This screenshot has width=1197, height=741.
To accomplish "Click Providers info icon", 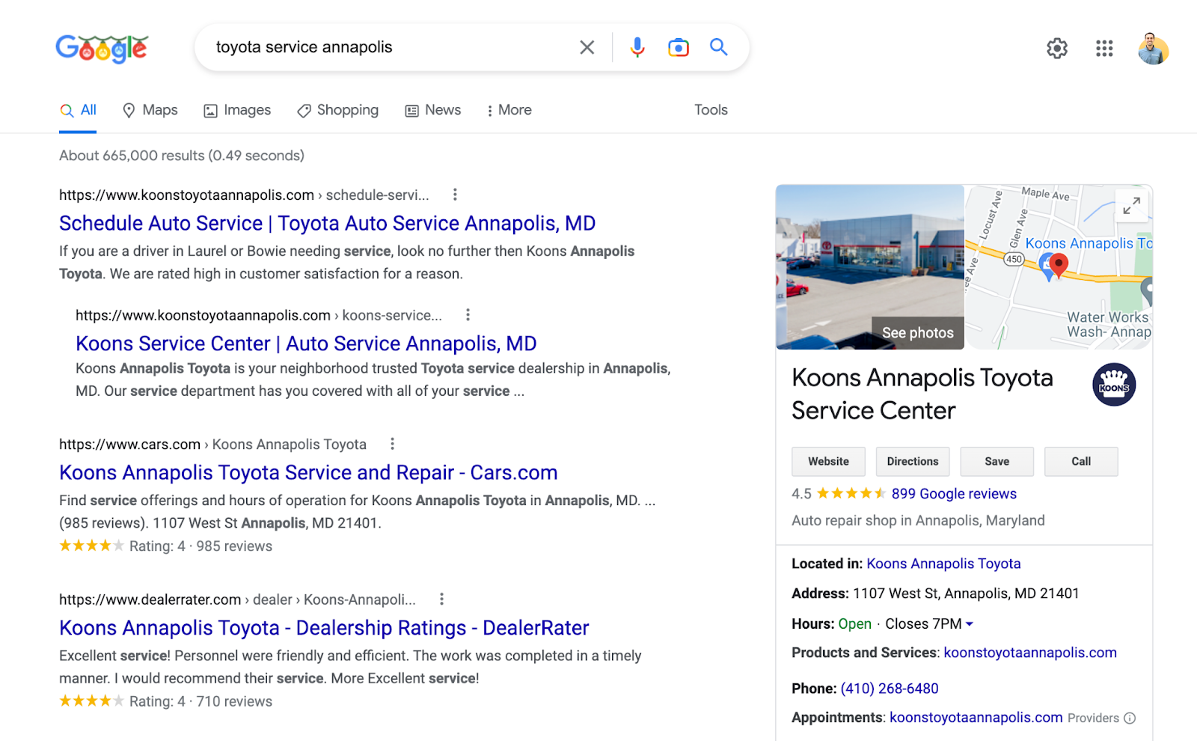I will pos(1130,718).
